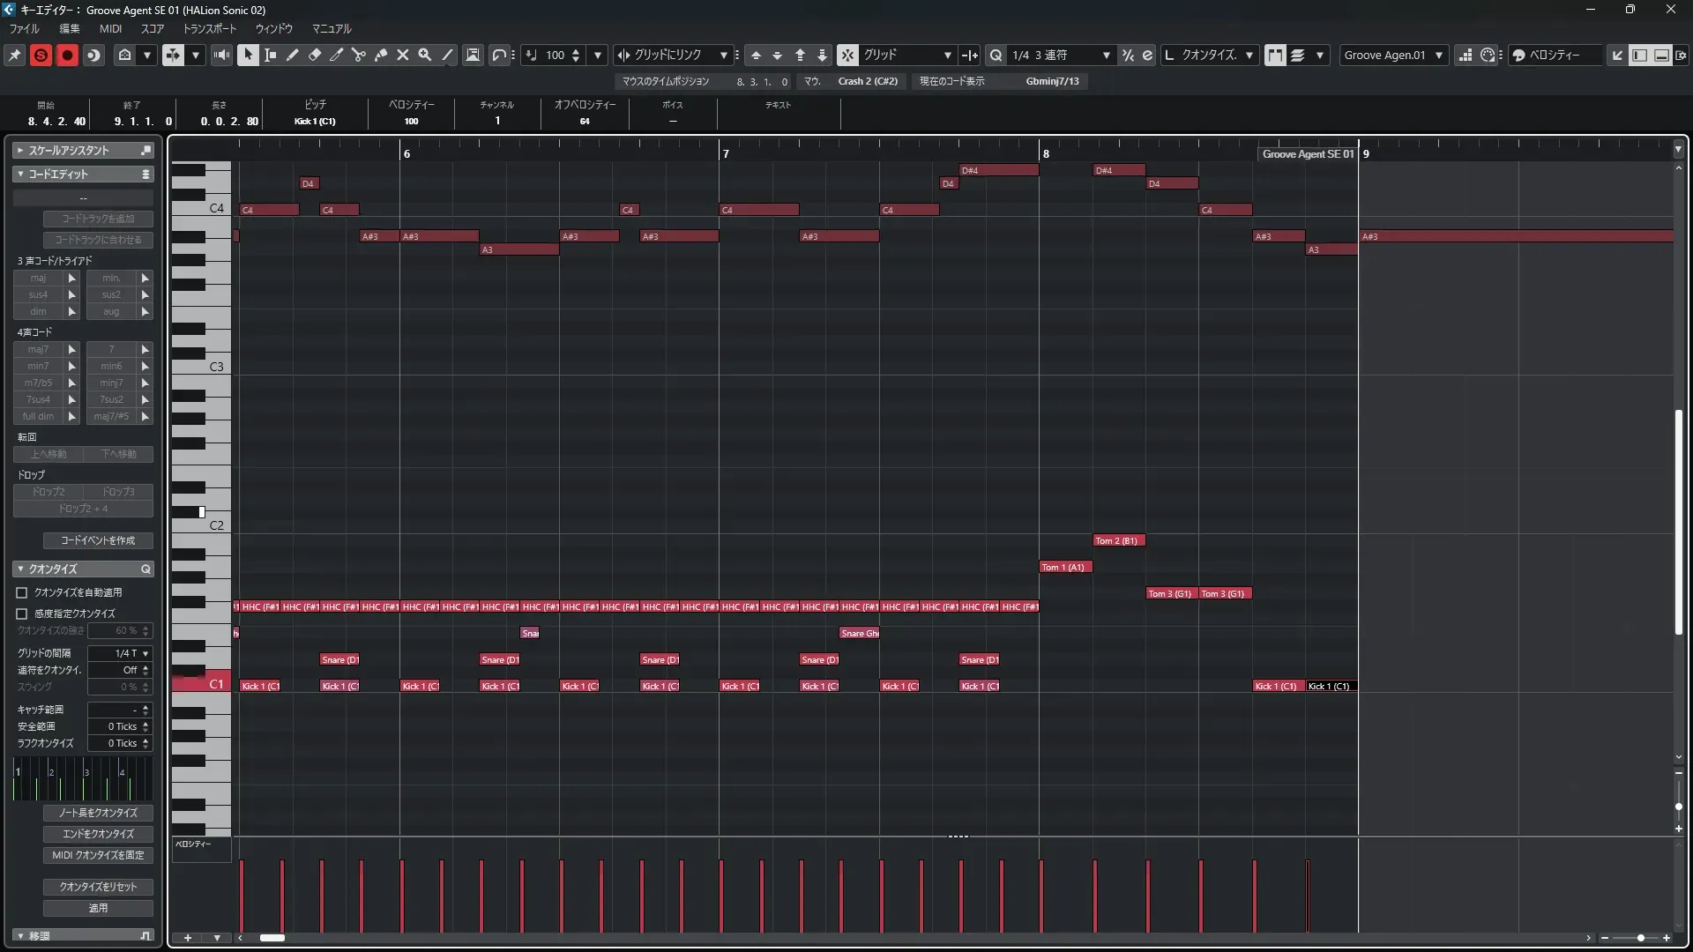Open the MIDI menu
Image resolution: width=1693 pixels, height=952 pixels.
(x=110, y=28)
